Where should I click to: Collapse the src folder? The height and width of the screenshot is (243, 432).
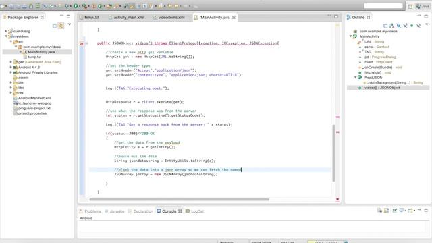[x=11, y=42]
